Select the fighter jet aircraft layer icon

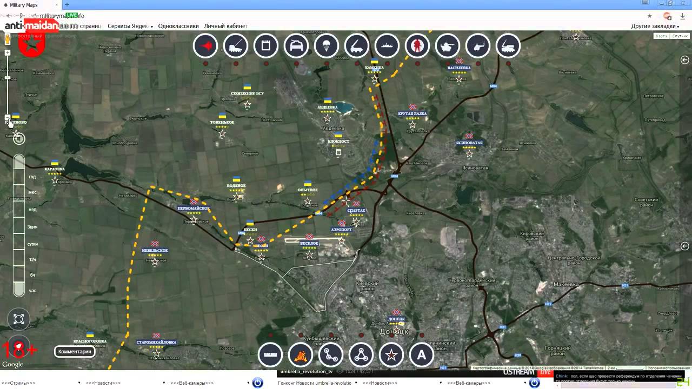pyautogui.click(x=205, y=46)
